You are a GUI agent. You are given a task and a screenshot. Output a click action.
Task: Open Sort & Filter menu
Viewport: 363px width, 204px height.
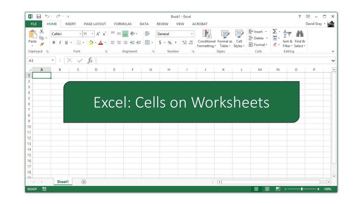pos(287,39)
